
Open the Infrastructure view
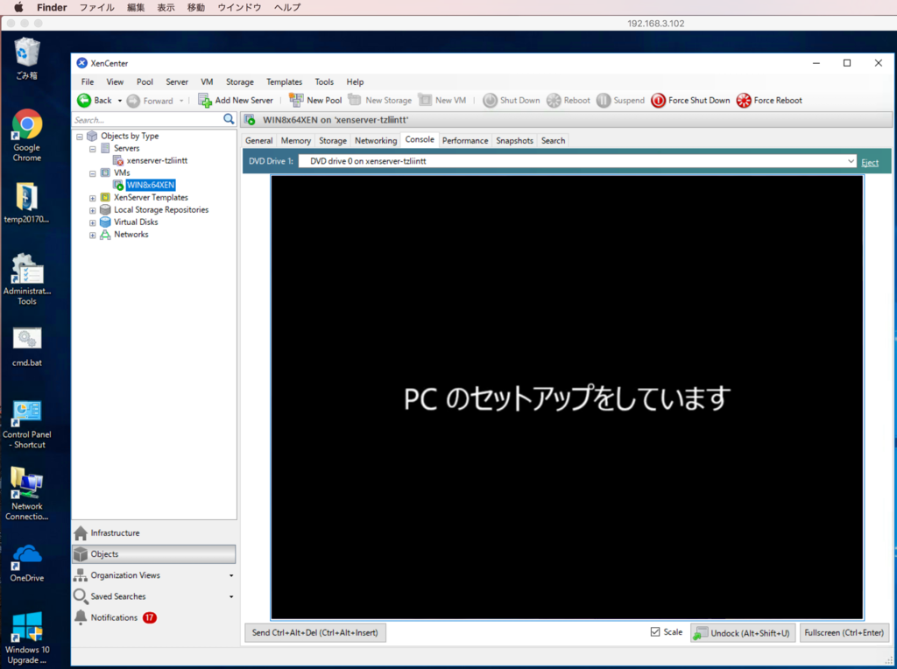[x=154, y=533]
